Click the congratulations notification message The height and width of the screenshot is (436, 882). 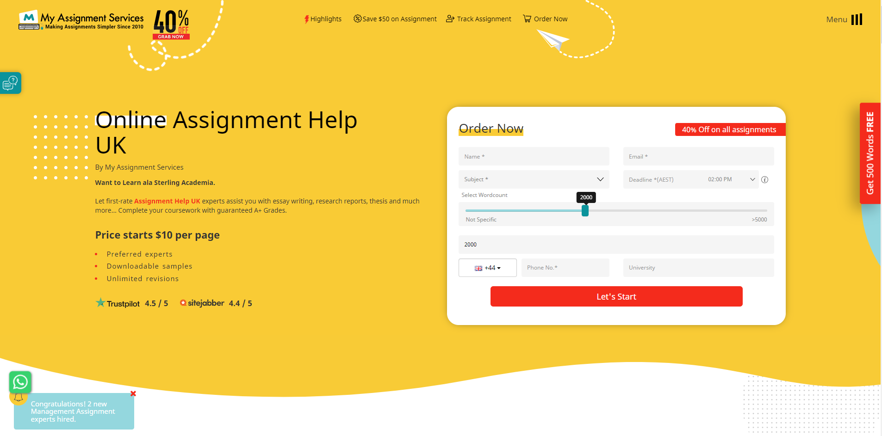tap(73, 411)
